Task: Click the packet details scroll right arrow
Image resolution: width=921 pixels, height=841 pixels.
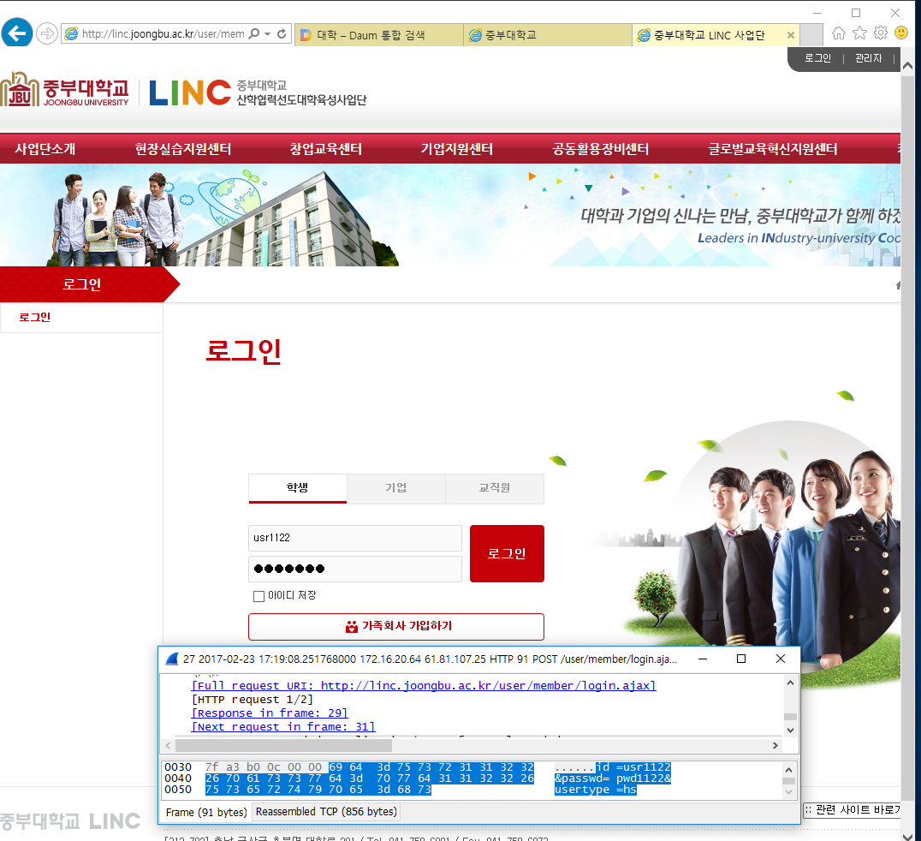Action: coord(775,746)
